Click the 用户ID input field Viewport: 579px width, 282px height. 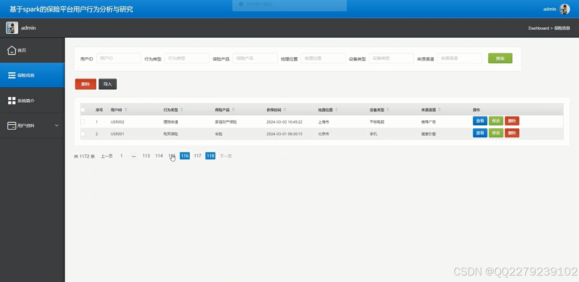tap(118, 58)
